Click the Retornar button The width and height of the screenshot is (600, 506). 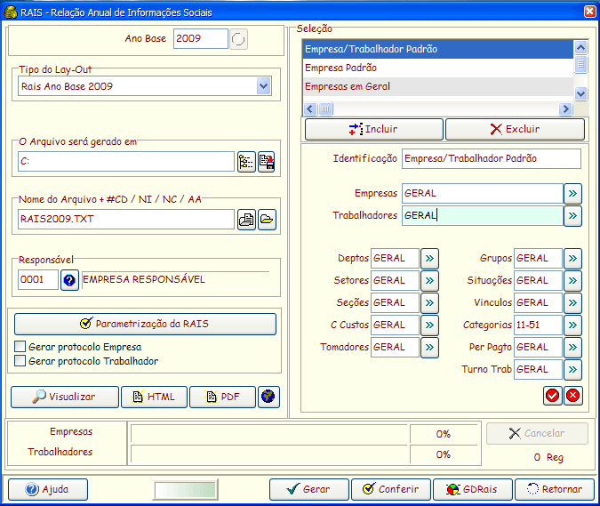555,489
